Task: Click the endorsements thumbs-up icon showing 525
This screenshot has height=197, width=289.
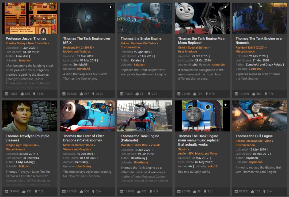Action: (22, 94)
